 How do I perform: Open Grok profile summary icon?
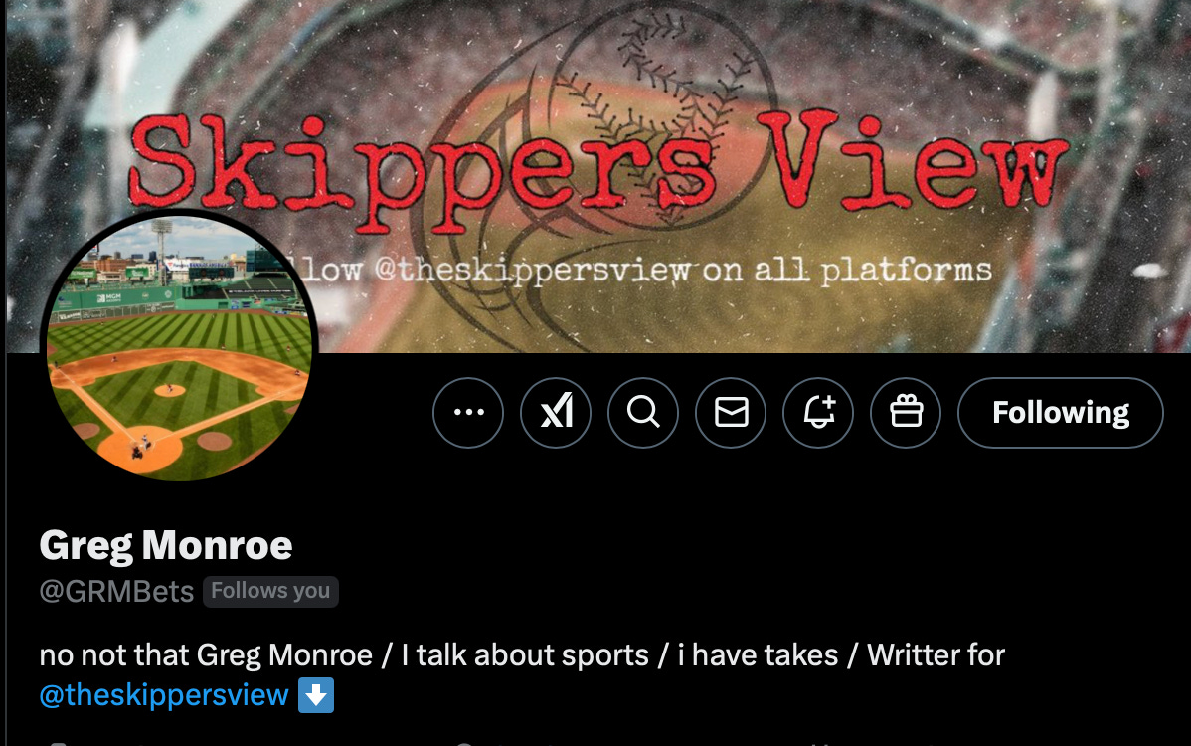coord(556,413)
